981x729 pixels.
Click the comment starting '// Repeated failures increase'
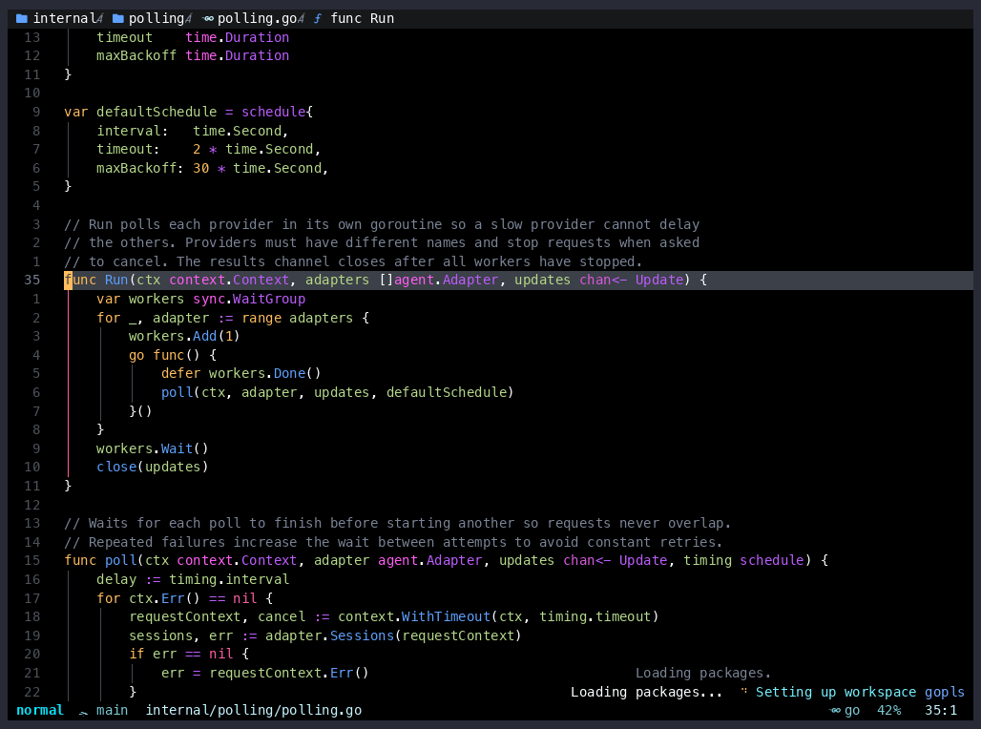tap(393, 542)
